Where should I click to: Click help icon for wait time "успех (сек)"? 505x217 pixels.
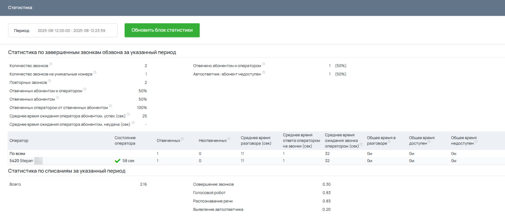(x=128, y=114)
